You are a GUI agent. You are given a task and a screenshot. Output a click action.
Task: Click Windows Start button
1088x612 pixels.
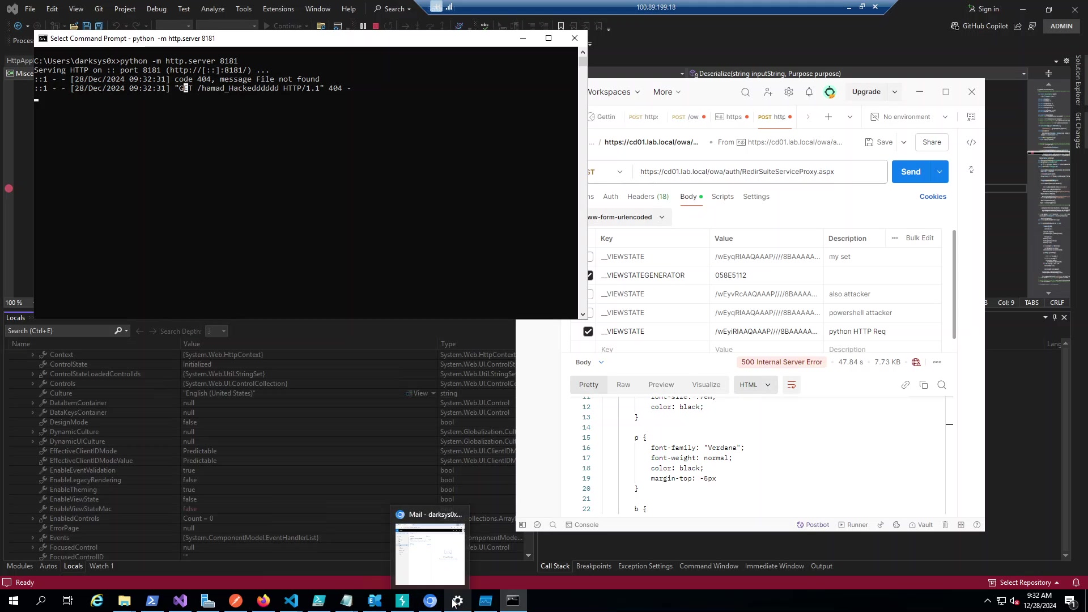click(x=14, y=601)
